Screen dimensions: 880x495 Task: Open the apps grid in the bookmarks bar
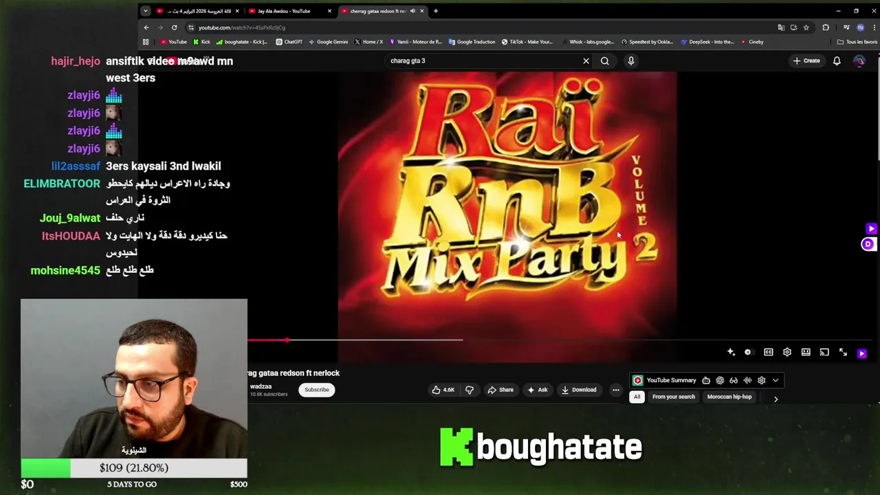(x=145, y=42)
